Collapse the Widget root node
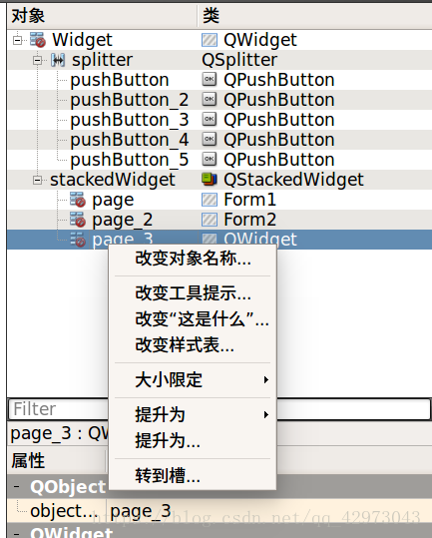 (17, 40)
